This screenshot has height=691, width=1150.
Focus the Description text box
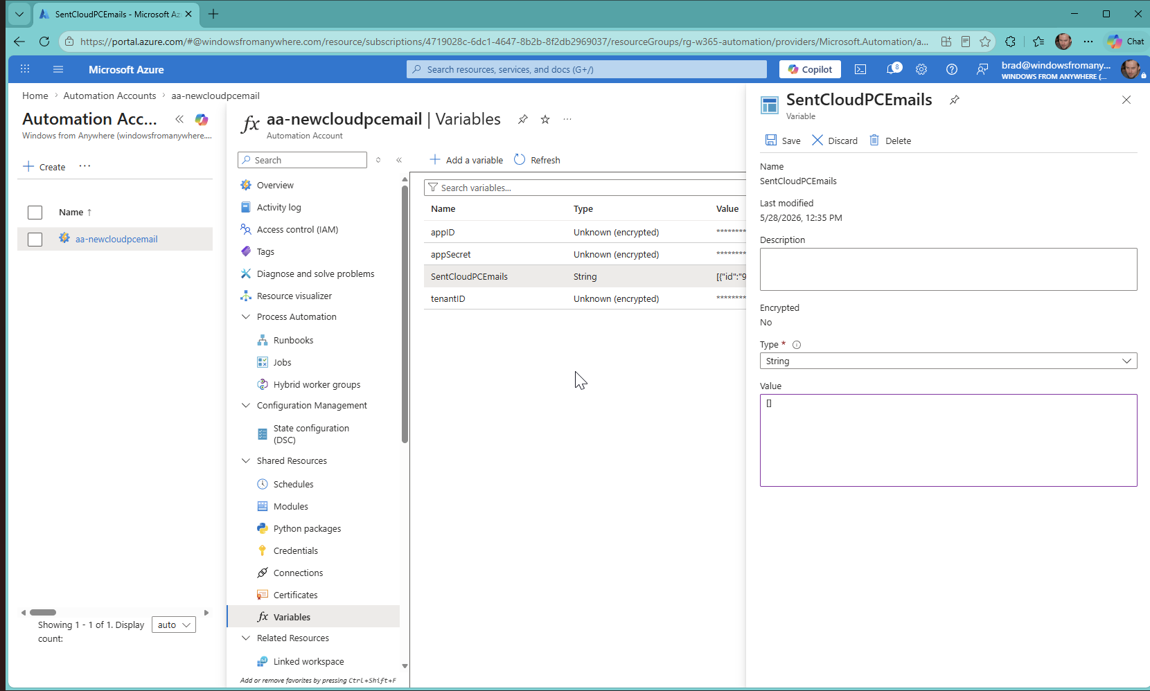(948, 269)
